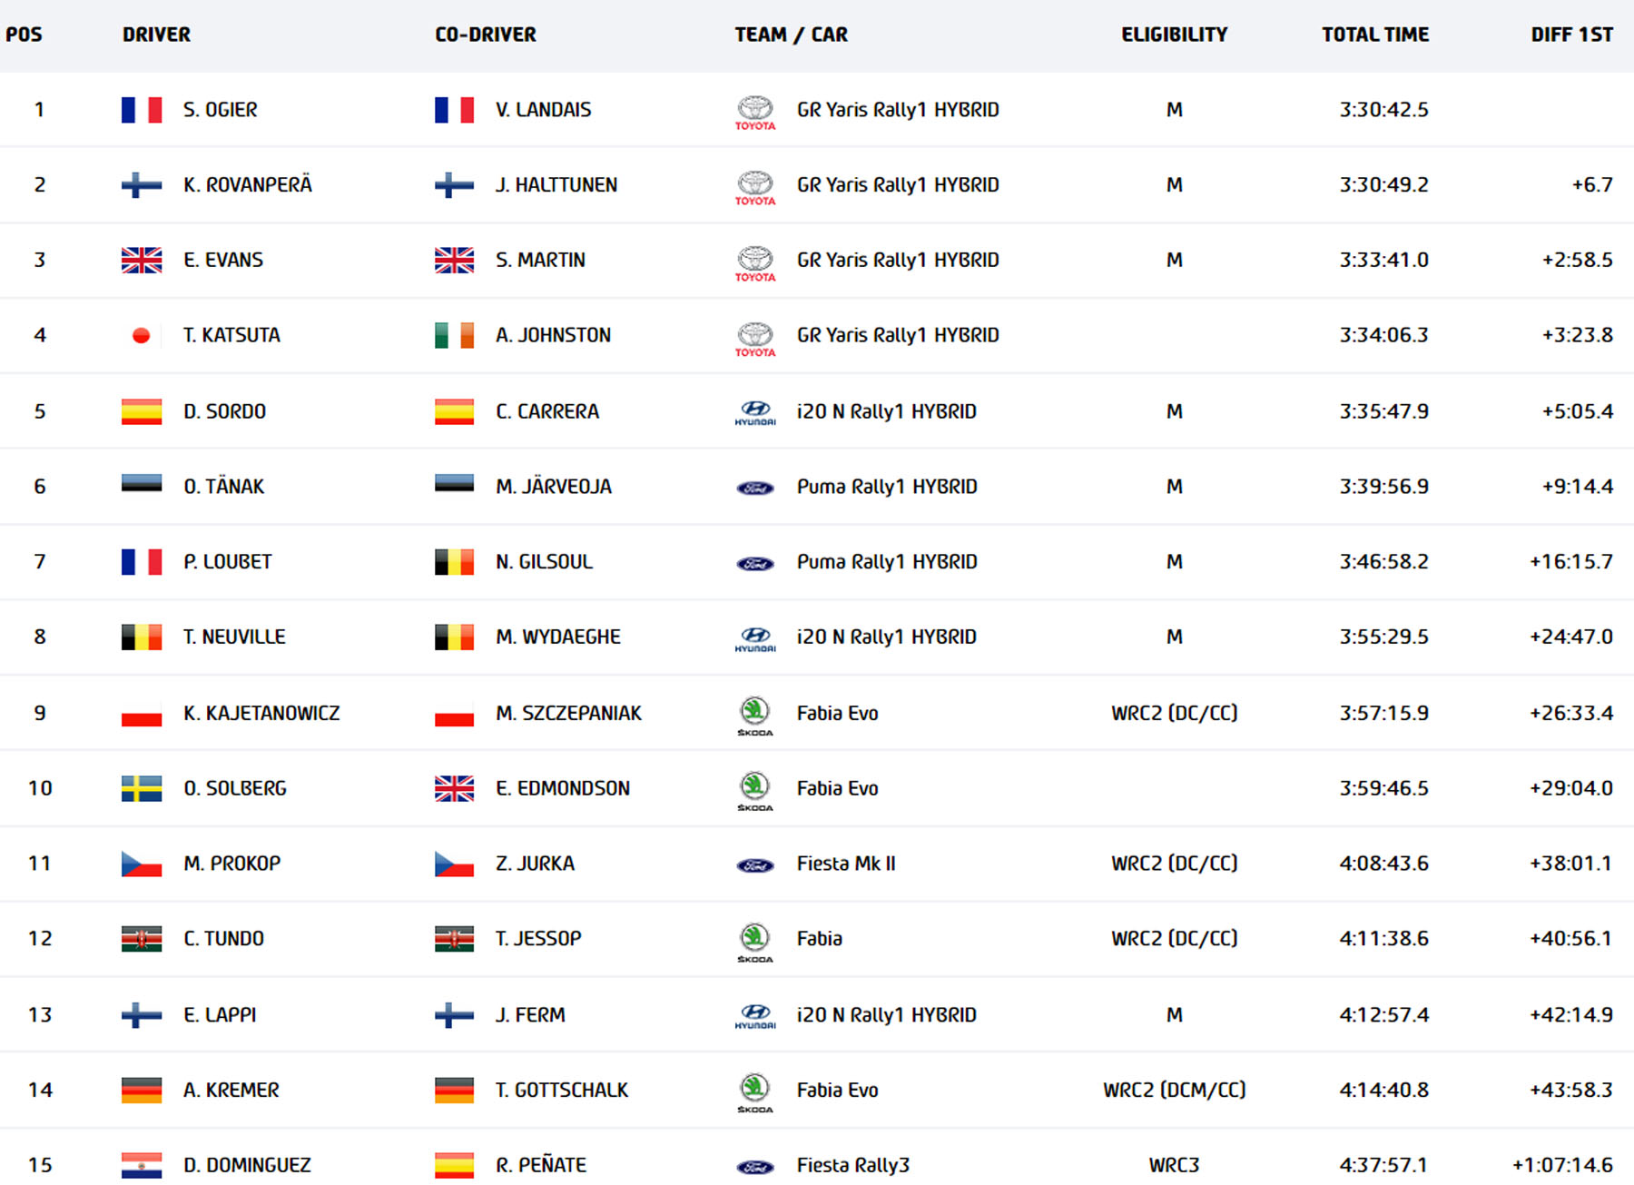
Task: Click the Japanese flag beside T. Katsuta
Action: 142,336
